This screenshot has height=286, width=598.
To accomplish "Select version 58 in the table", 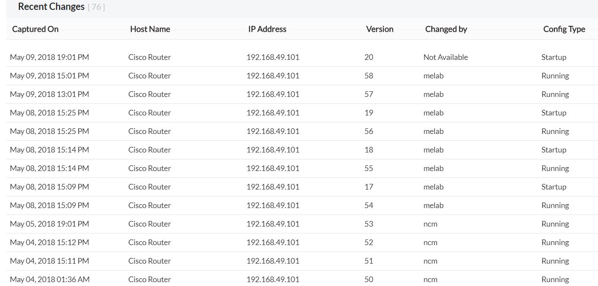I will (369, 76).
